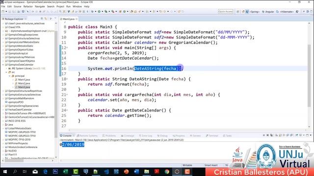Open Excel from the taskbar
Image resolution: width=314 pixels, height=176 pixels.
[x=65, y=172]
